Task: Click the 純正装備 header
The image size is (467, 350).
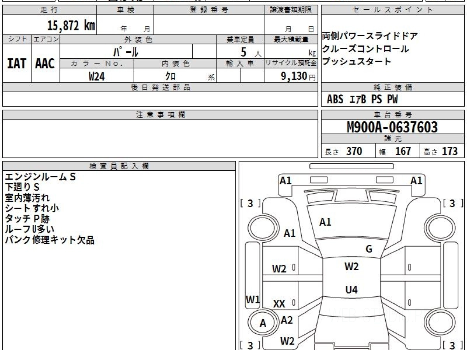Action: [x=393, y=87]
